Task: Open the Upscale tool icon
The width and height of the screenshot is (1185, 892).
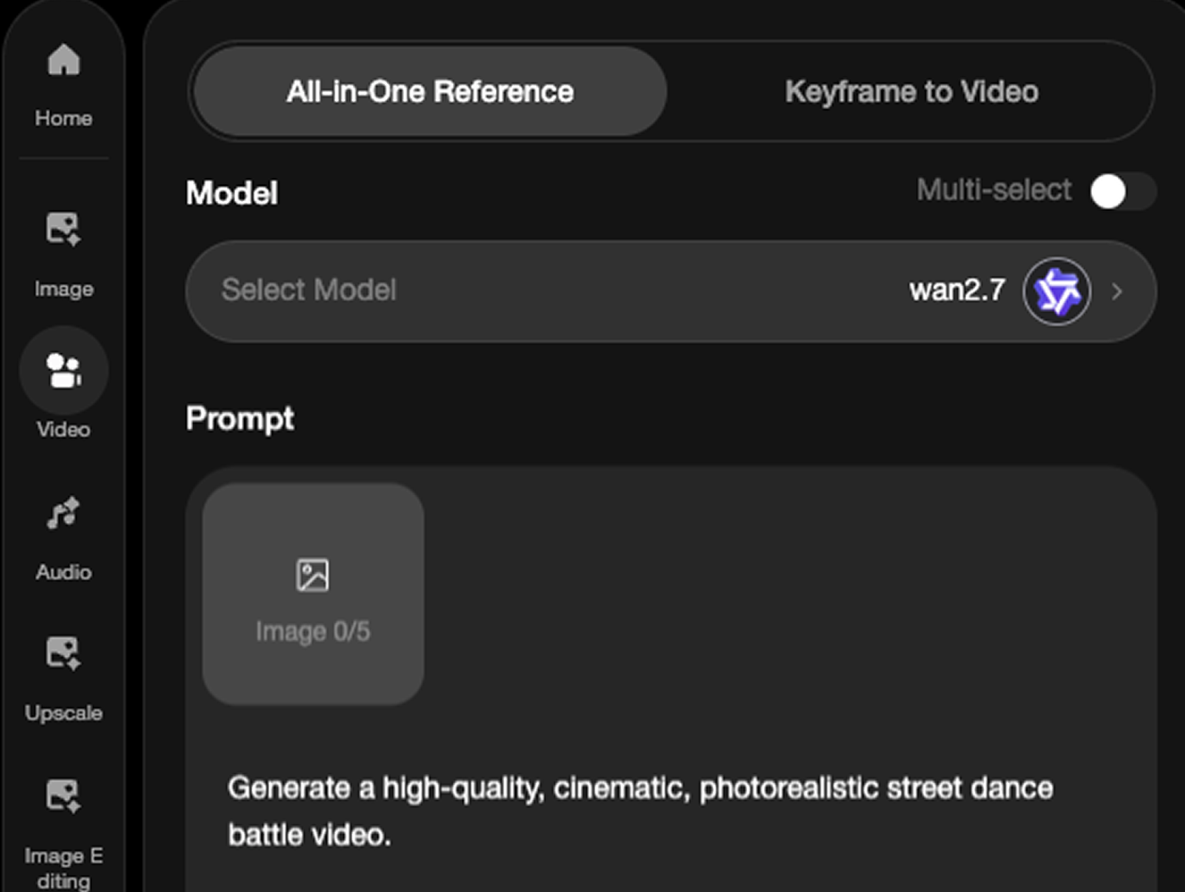Action: click(x=63, y=652)
